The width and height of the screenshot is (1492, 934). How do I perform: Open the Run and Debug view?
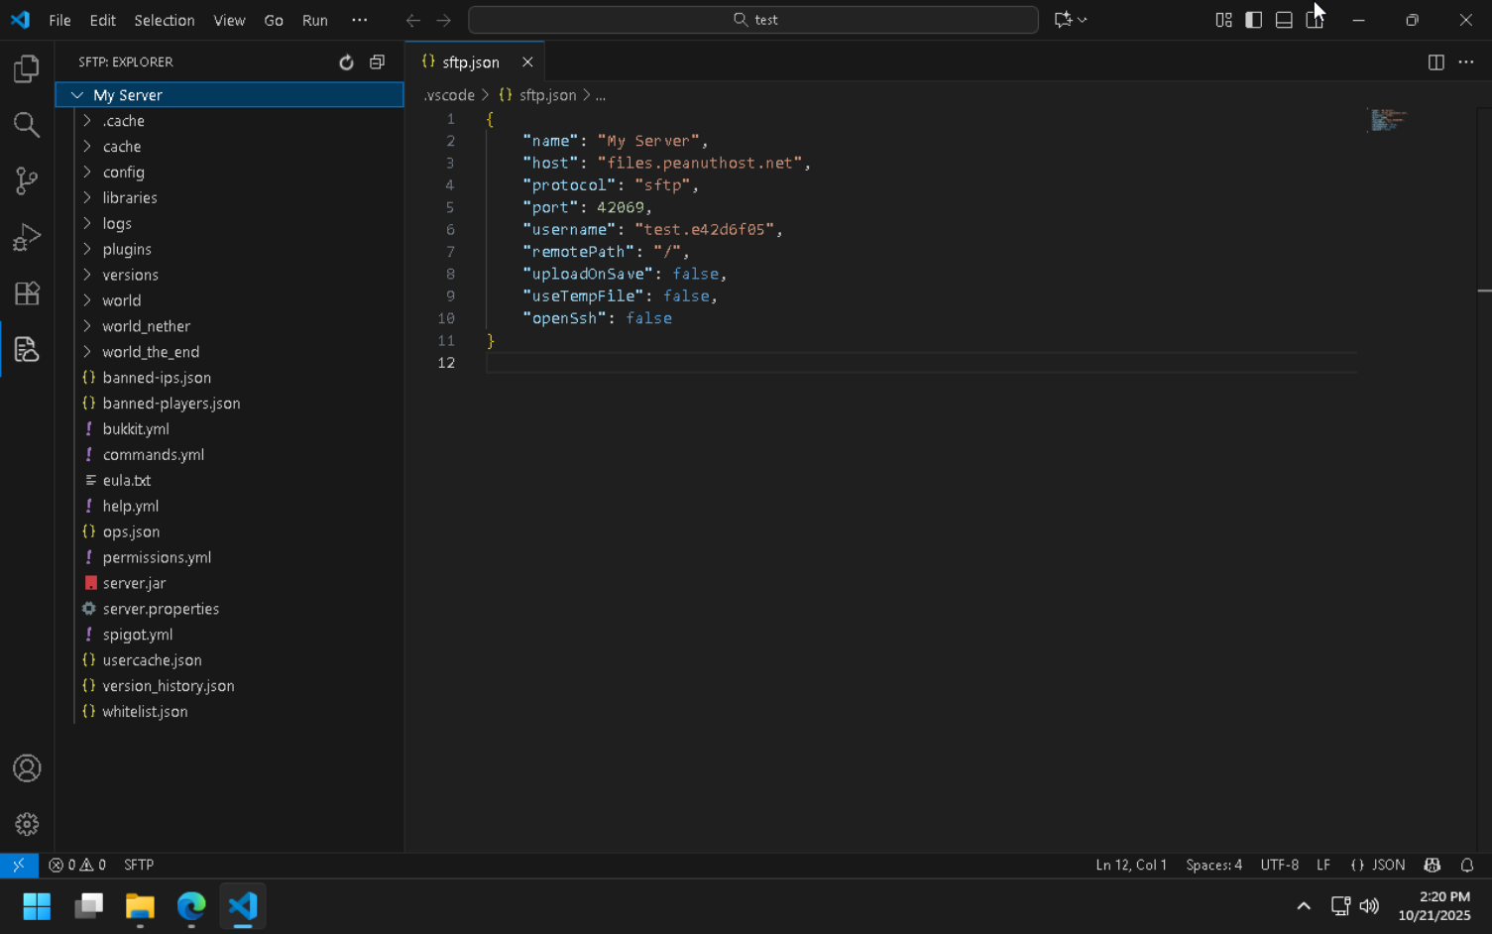pos(27,236)
